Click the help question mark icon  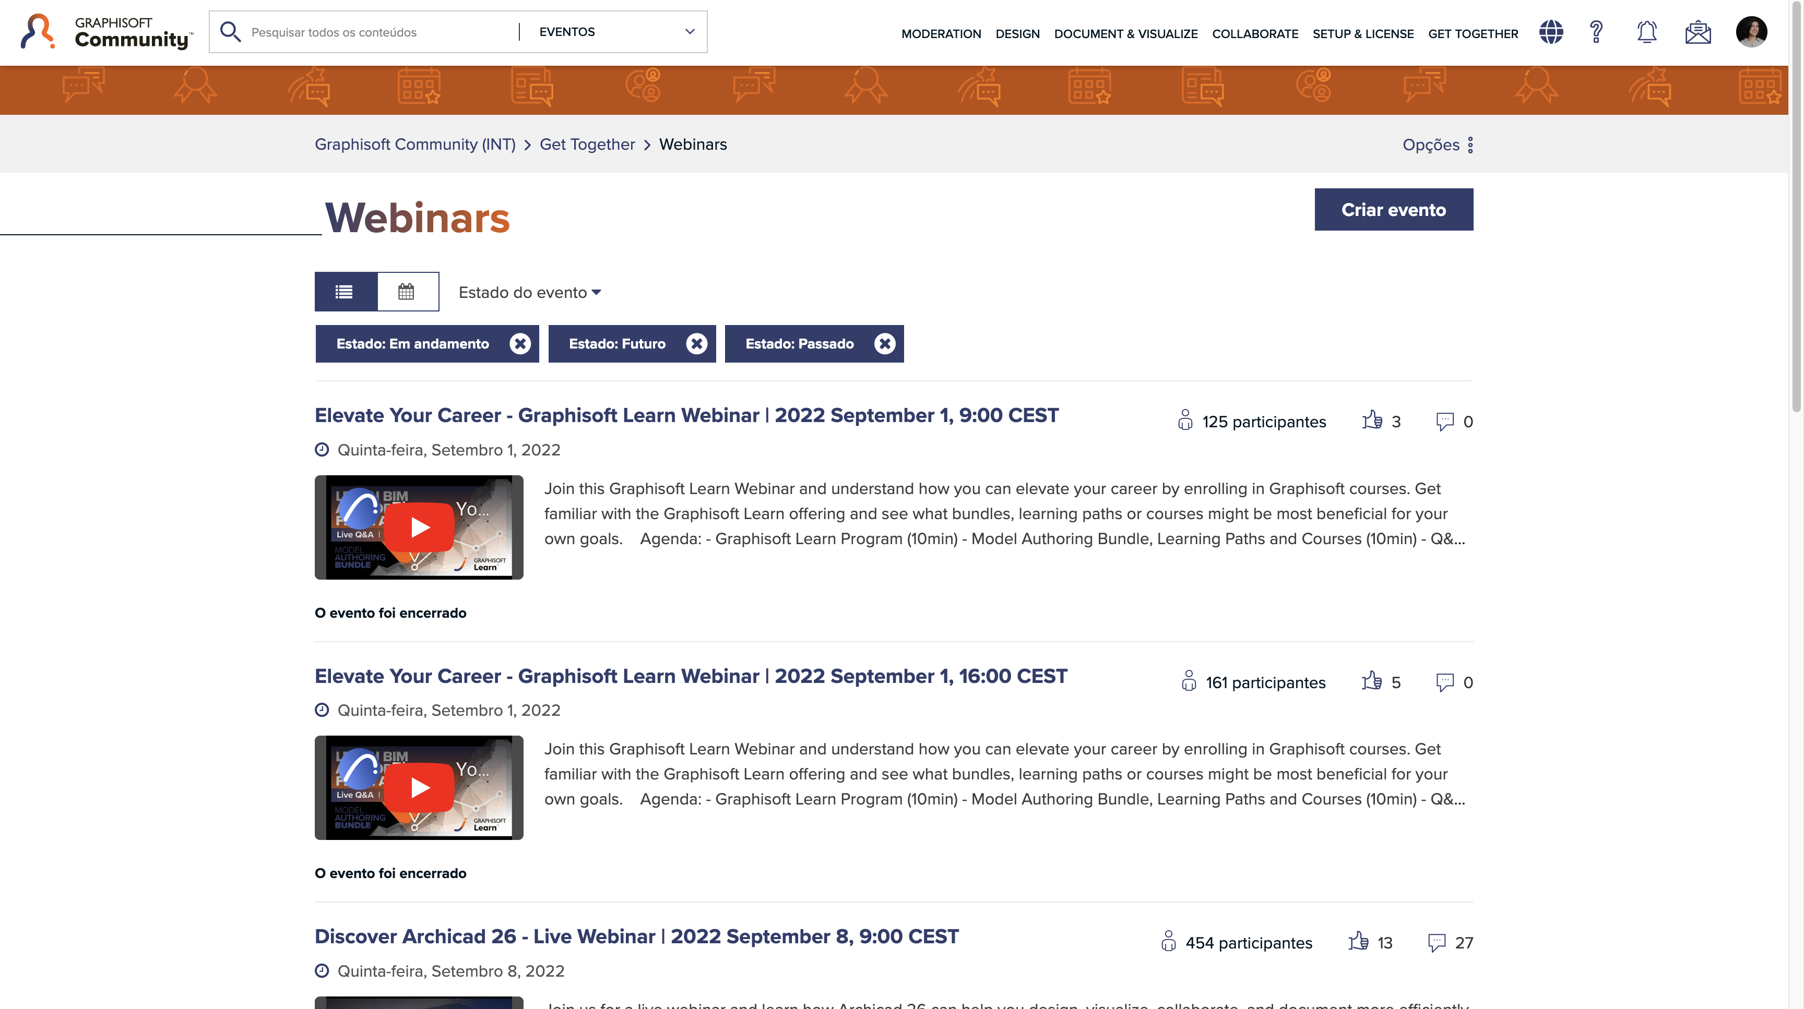coord(1597,31)
